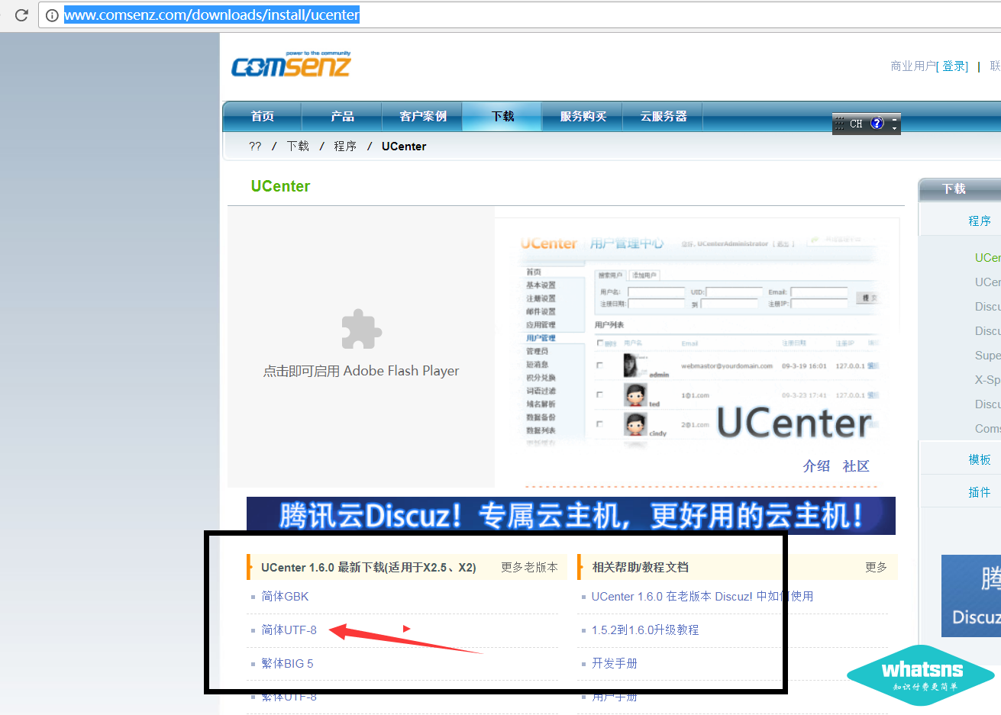Select the active 下载 tab
Screen dimensions: 1001x715
pos(502,115)
